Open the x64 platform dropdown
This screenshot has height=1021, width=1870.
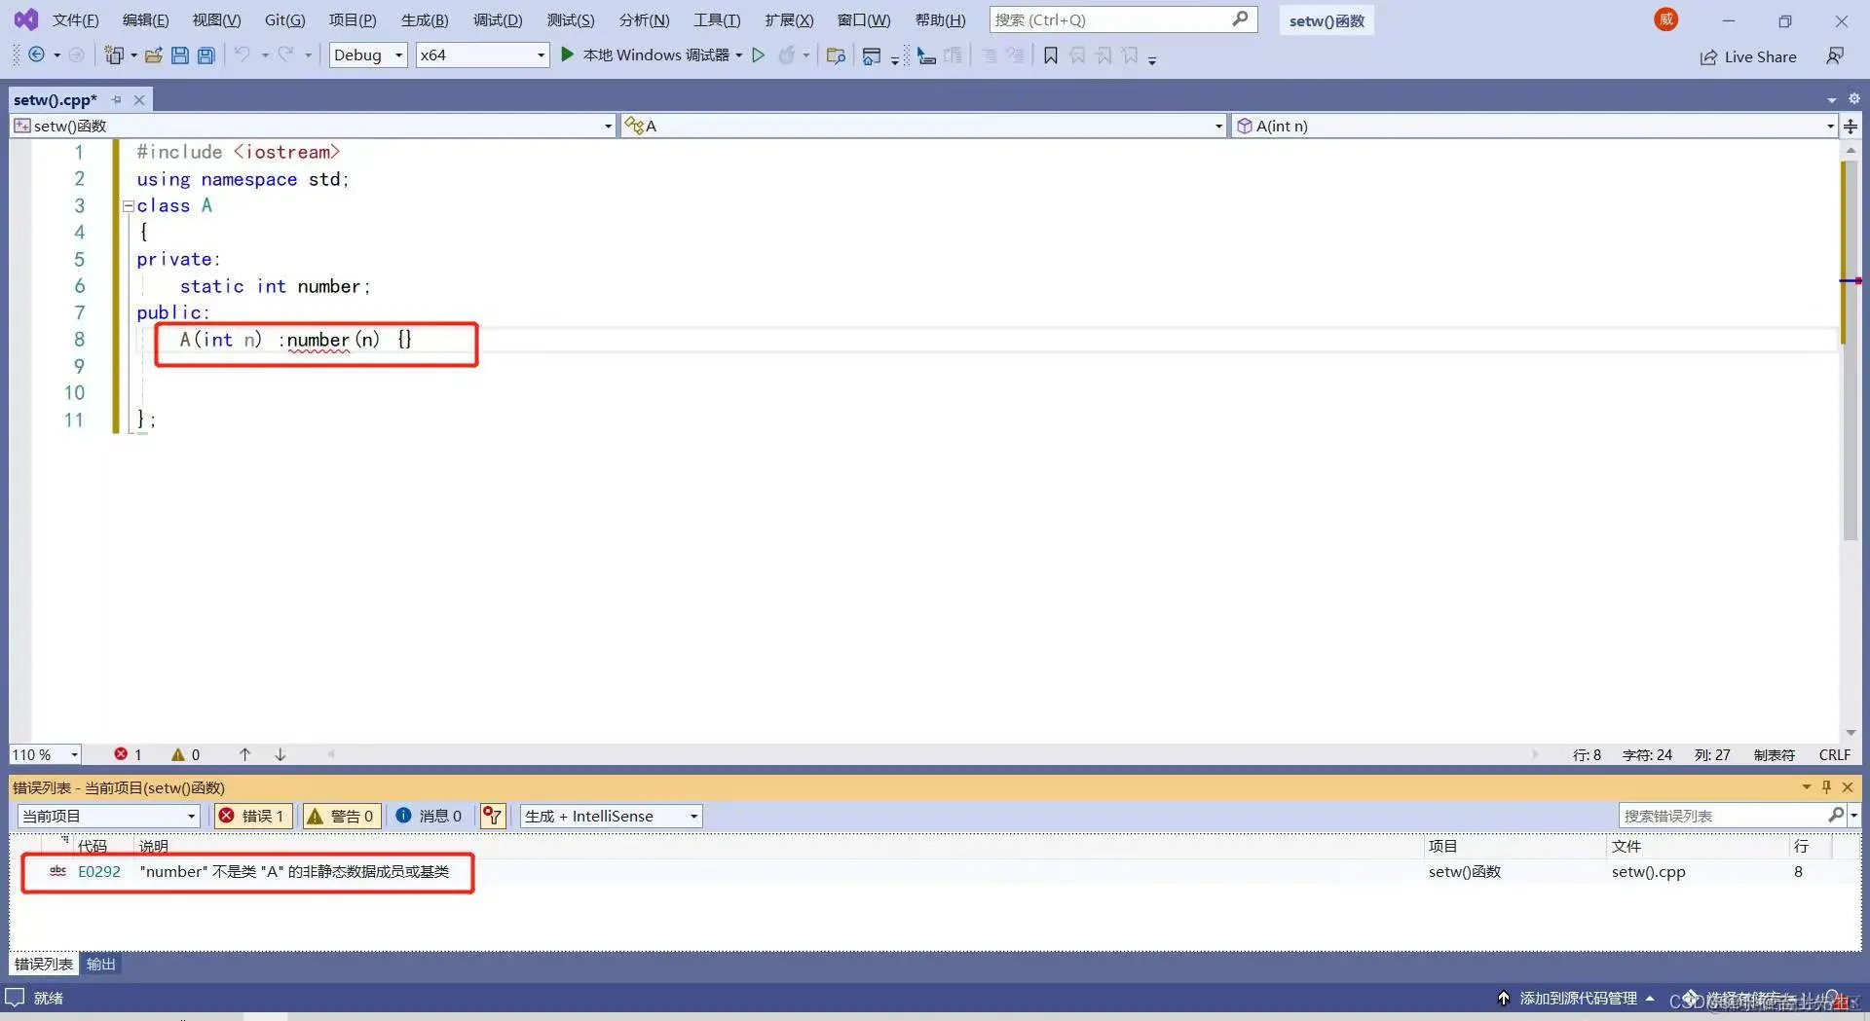[x=482, y=55]
